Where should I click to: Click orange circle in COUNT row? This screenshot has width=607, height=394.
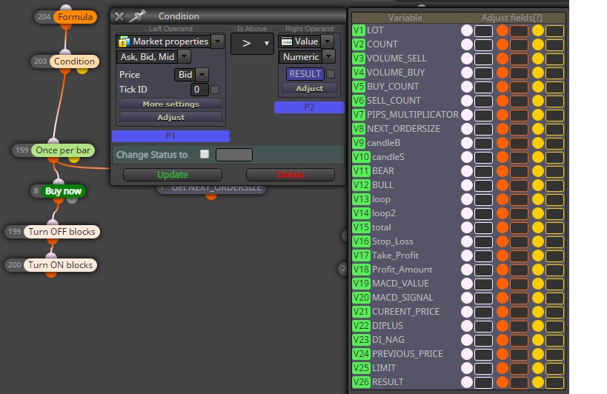(502, 44)
